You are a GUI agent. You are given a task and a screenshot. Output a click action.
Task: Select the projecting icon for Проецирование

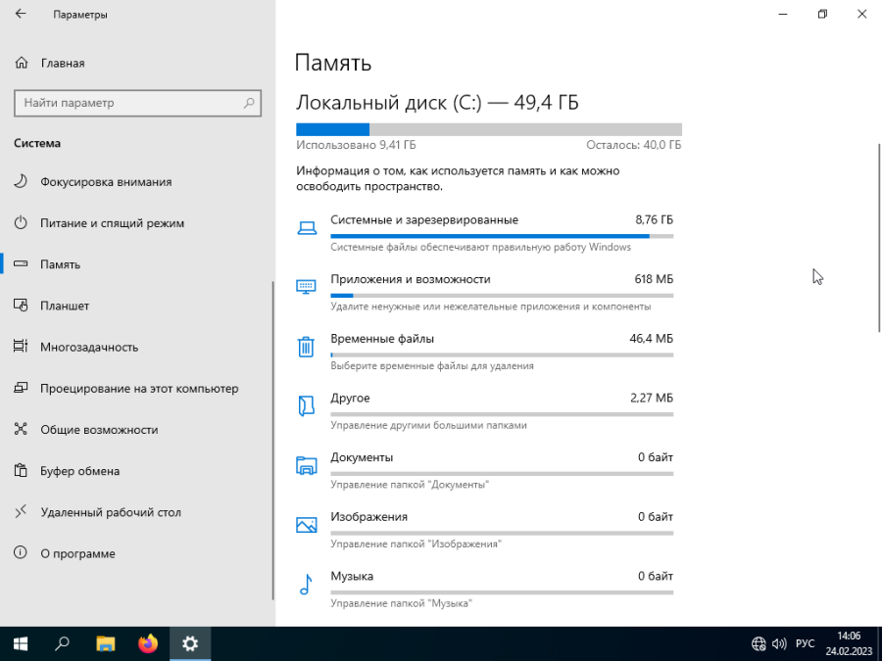(21, 388)
